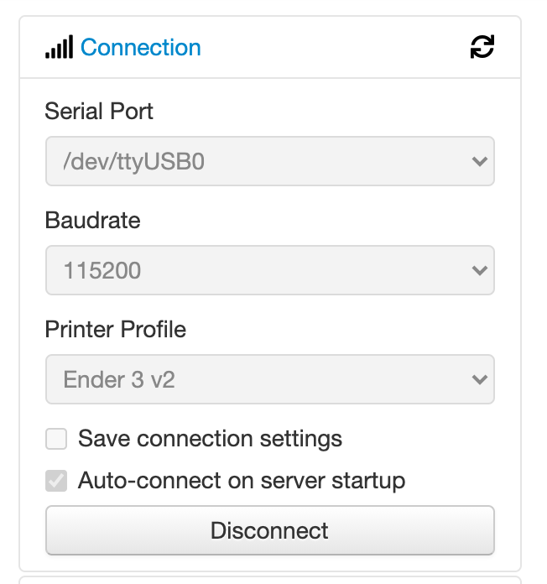This screenshot has height=584, width=547.
Task: Click the signal bars icon beside Connection
Action: pos(59,47)
